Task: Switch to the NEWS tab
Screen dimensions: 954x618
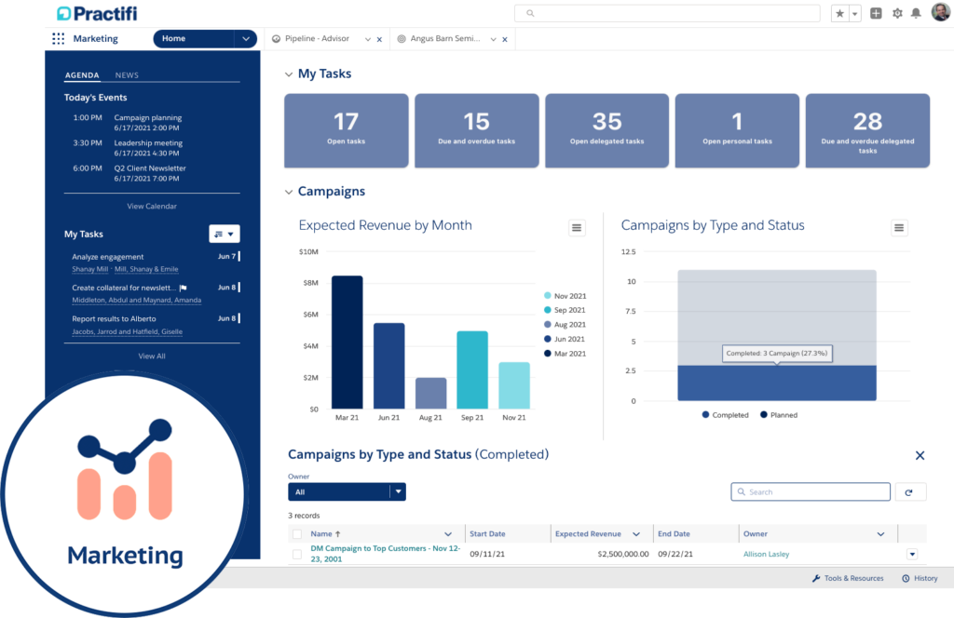Action: tap(127, 75)
